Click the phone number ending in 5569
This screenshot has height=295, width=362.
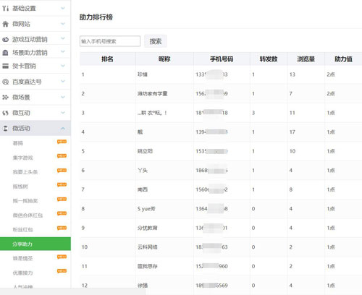[211, 286]
